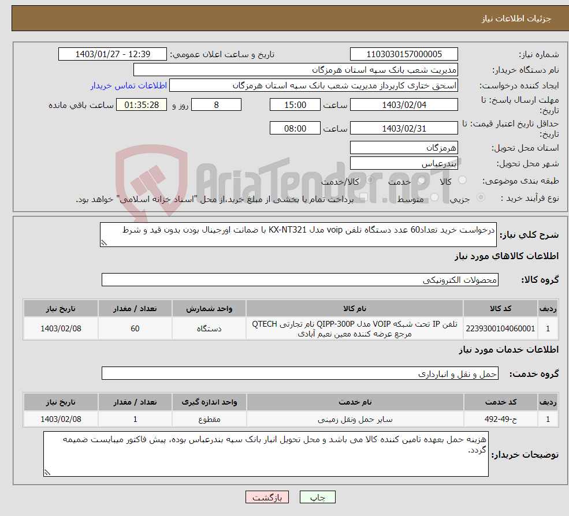
Task: Click the دستگاه unit cell
Action: [x=209, y=328]
